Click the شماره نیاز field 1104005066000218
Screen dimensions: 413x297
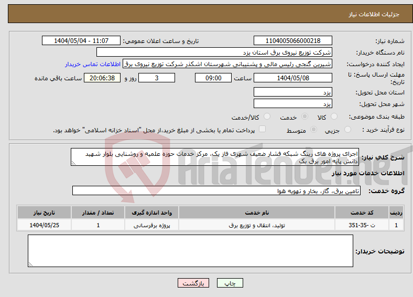point(292,40)
